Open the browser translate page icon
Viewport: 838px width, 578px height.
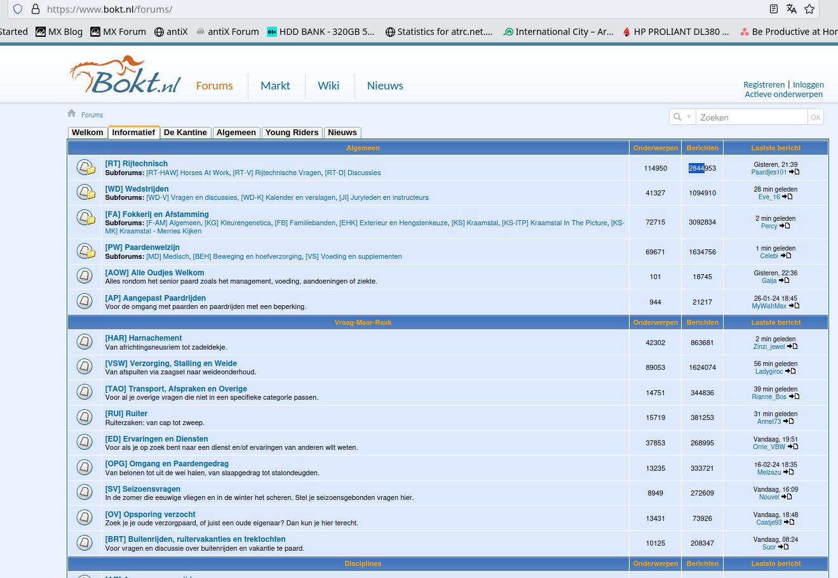(x=791, y=9)
